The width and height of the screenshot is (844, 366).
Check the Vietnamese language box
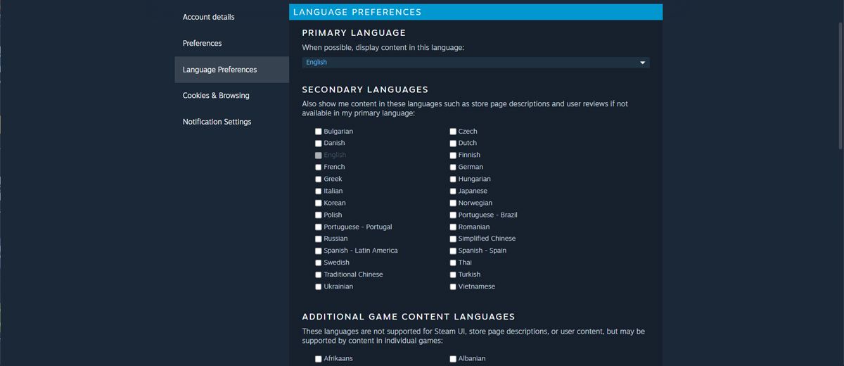click(x=453, y=287)
